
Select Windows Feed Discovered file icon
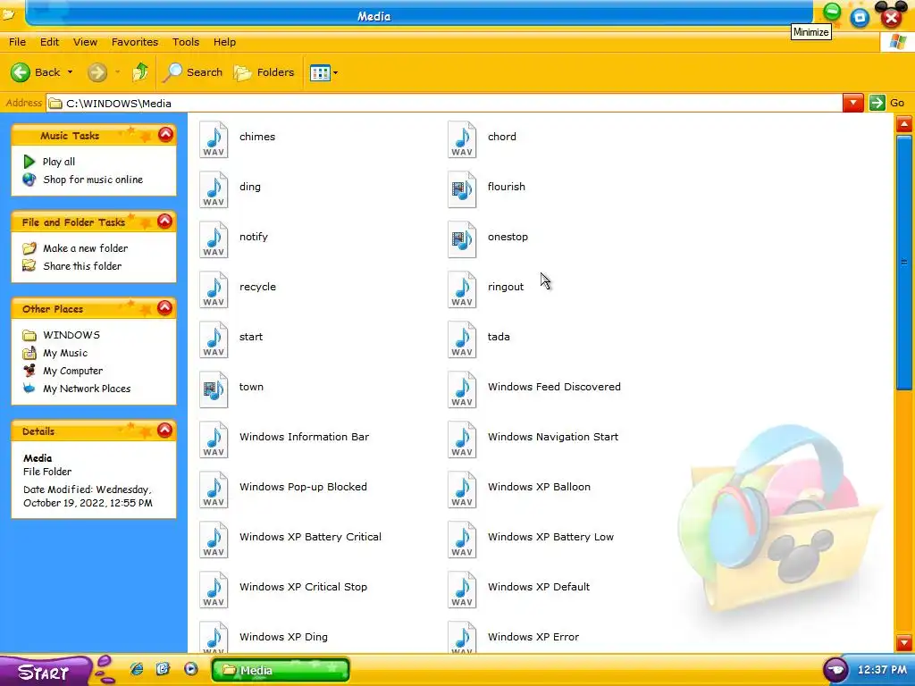point(462,389)
